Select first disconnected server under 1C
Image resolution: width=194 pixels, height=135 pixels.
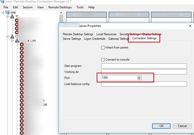coord(17,20)
